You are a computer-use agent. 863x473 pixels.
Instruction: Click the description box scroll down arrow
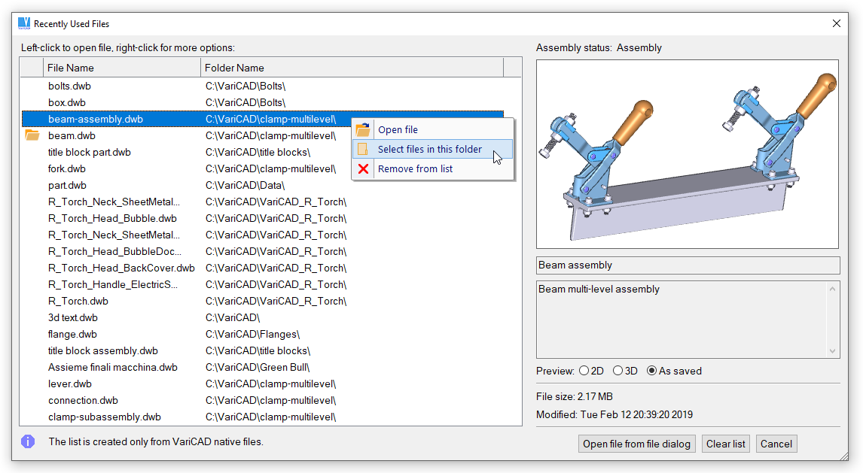pyautogui.click(x=832, y=350)
